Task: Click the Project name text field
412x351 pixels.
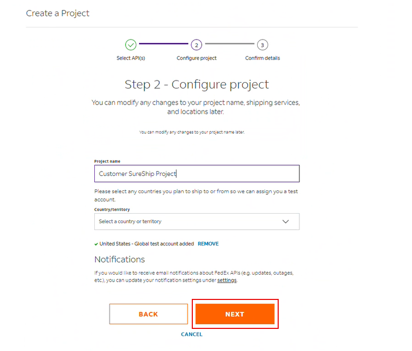Action: (197, 174)
